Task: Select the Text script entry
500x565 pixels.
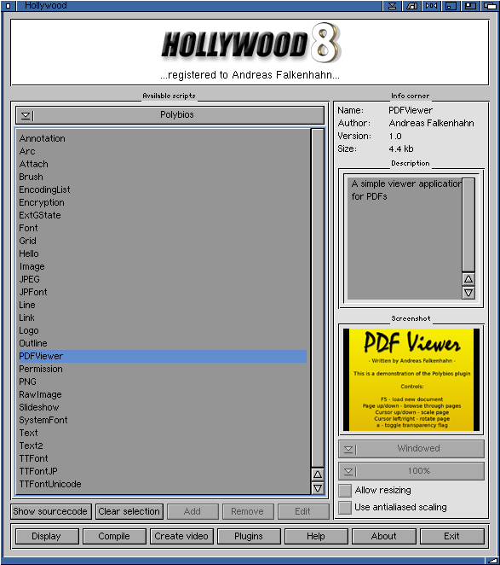Action: (163, 433)
